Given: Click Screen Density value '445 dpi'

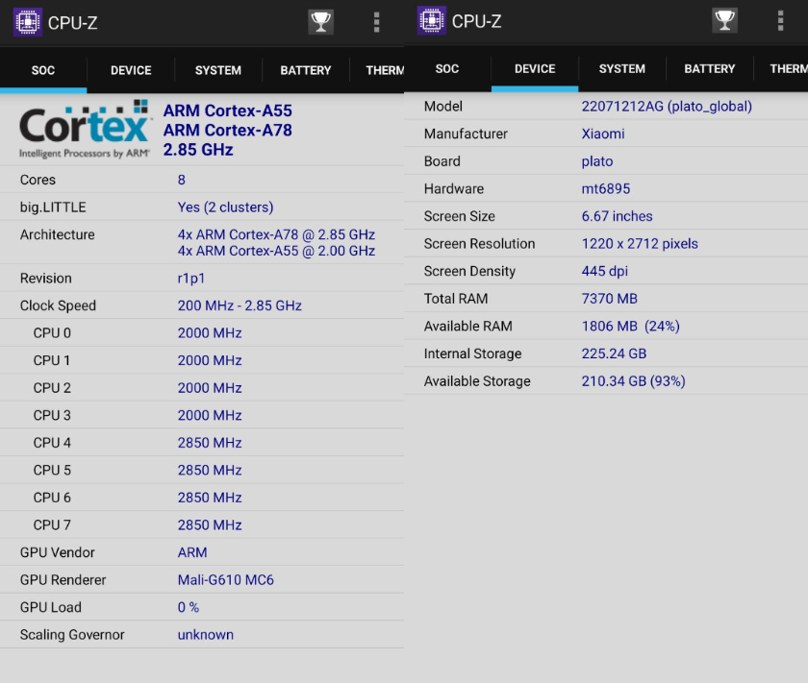Looking at the screenshot, I should (x=604, y=271).
